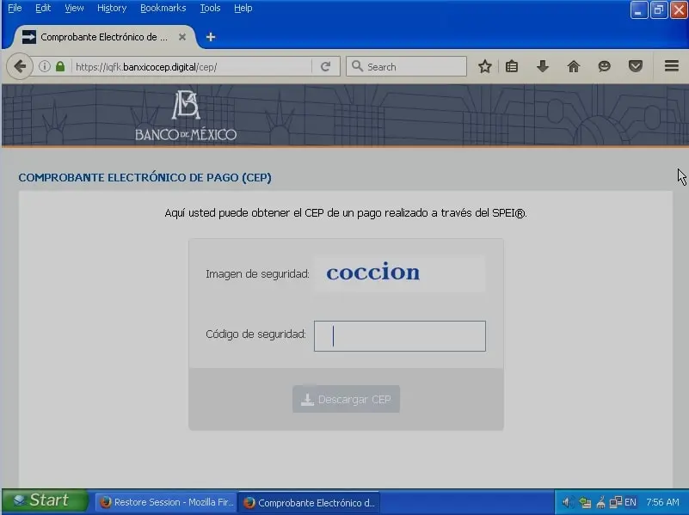Go to Firefox home page icon
Image resolution: width=689 pixels, height=515 pixels.
574,67
